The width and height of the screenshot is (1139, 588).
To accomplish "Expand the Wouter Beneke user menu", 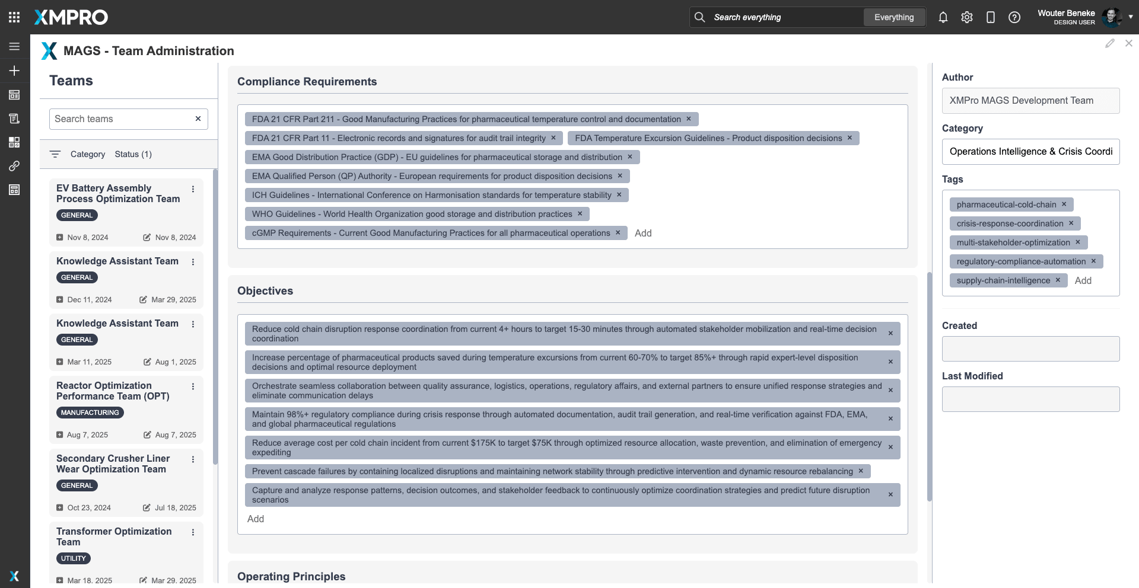I will coord(1130,17).
